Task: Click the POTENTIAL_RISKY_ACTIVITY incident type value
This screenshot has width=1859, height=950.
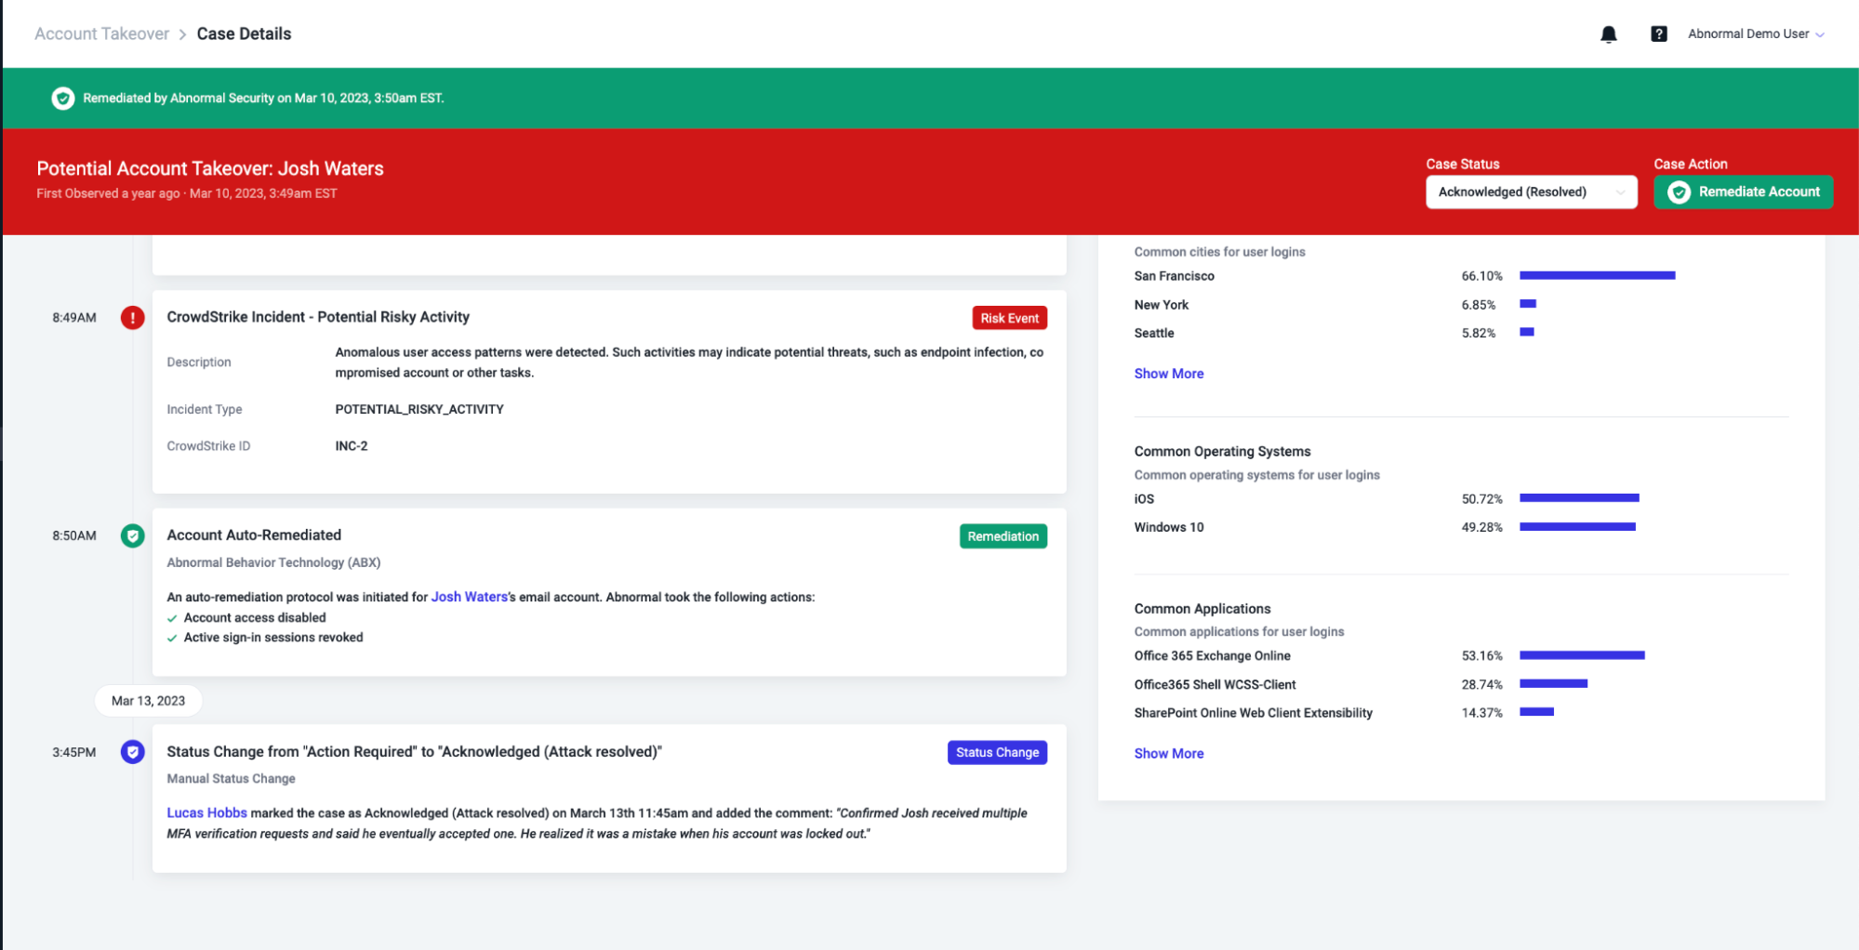Action: pos(419,410)
